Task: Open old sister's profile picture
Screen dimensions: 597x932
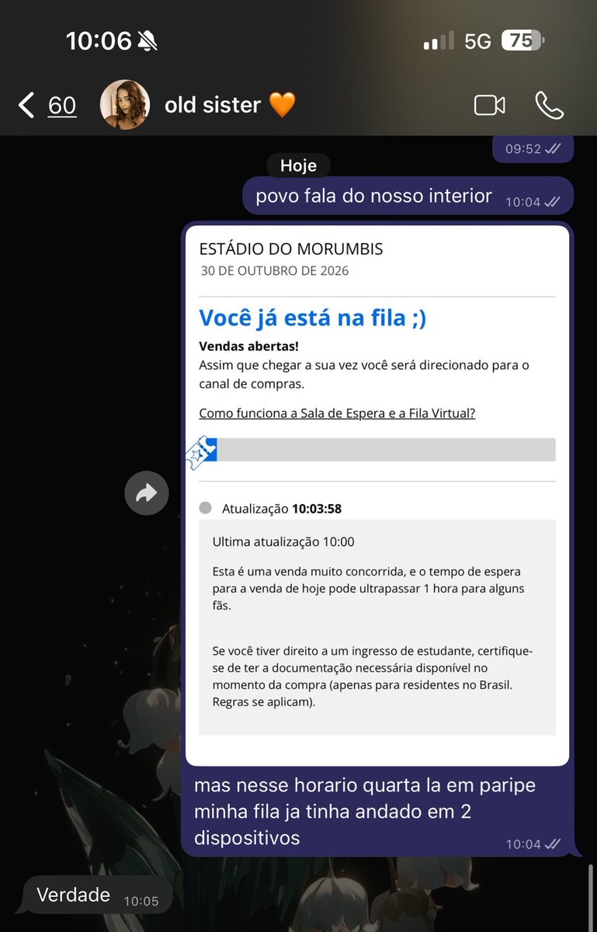Action: click(x=125, y=104)
